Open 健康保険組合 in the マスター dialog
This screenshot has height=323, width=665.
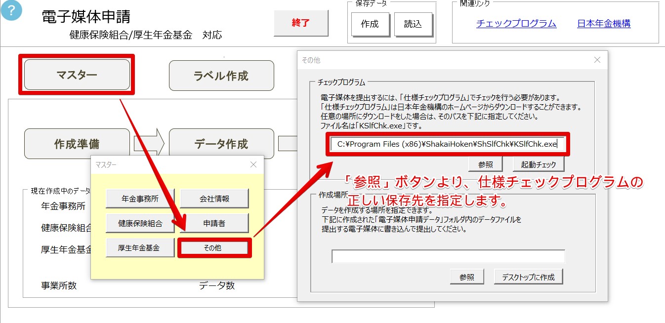pos(140,223)
